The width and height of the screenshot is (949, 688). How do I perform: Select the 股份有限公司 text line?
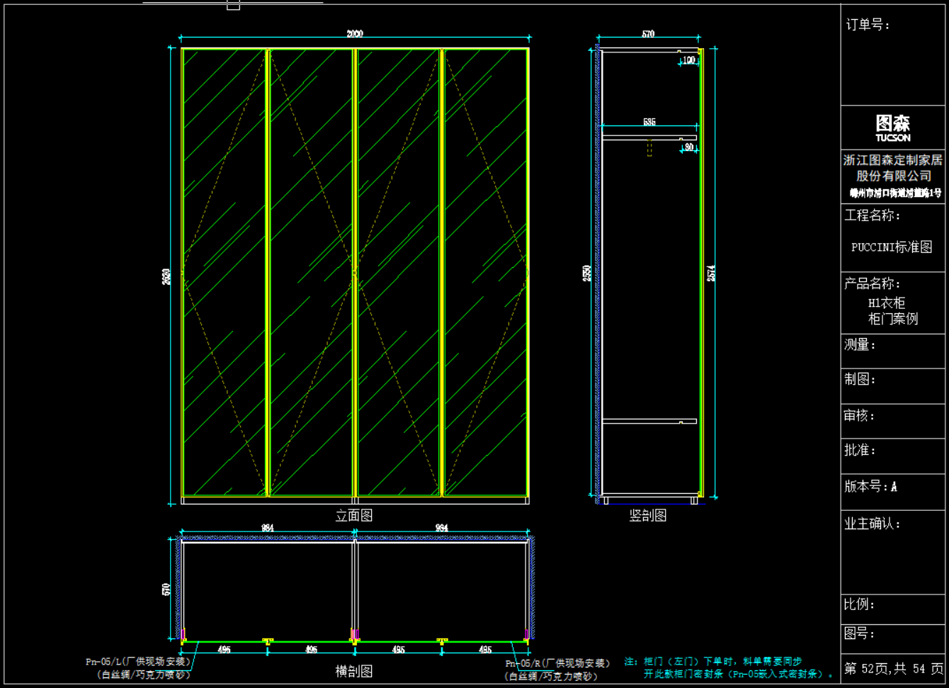pos(894,176)
